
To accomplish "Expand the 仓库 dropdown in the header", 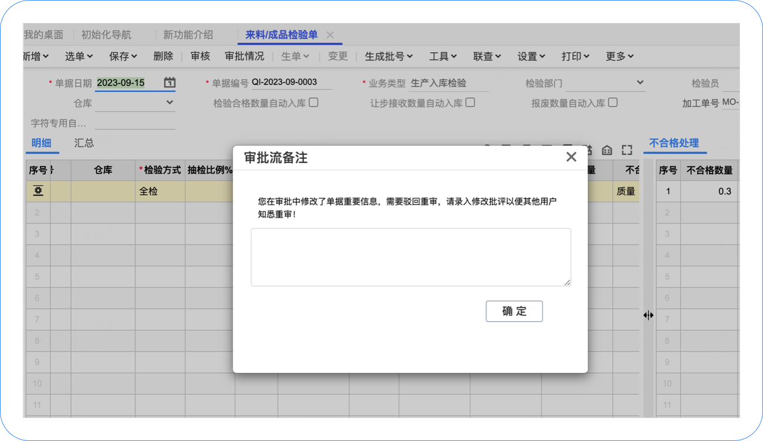I will point(135,103).
